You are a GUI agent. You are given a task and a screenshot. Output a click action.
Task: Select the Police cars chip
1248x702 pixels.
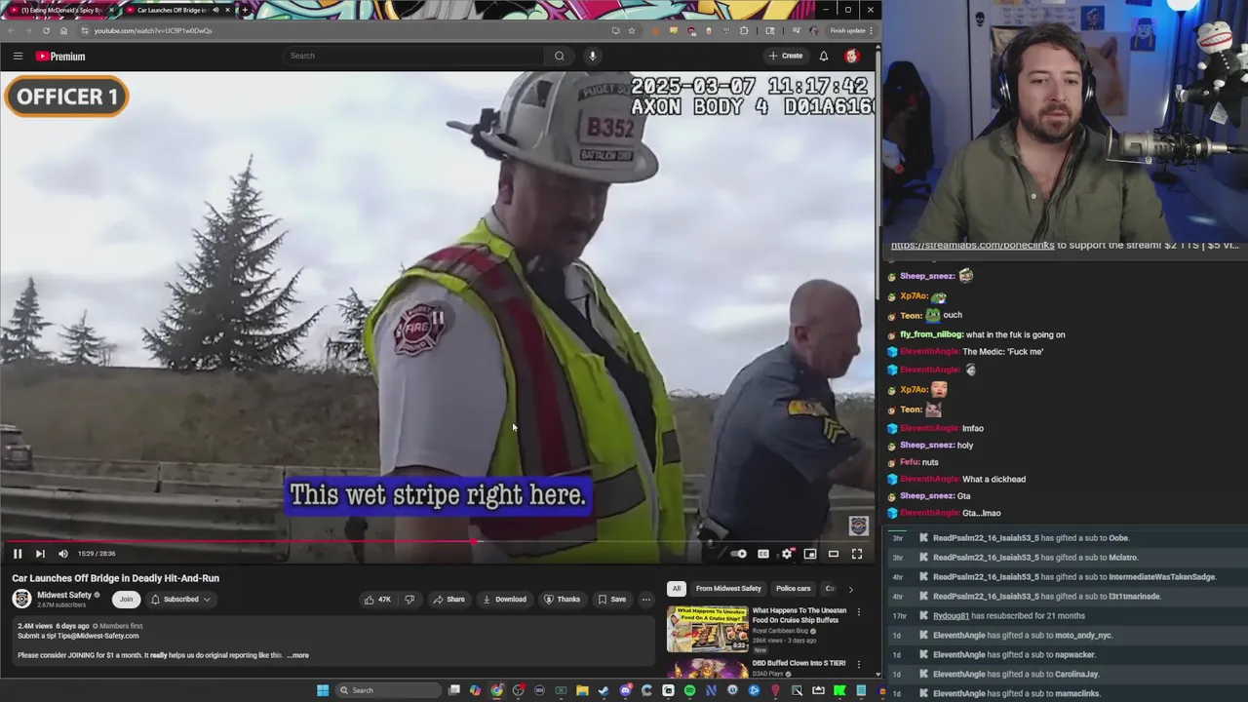click(793, 589)
